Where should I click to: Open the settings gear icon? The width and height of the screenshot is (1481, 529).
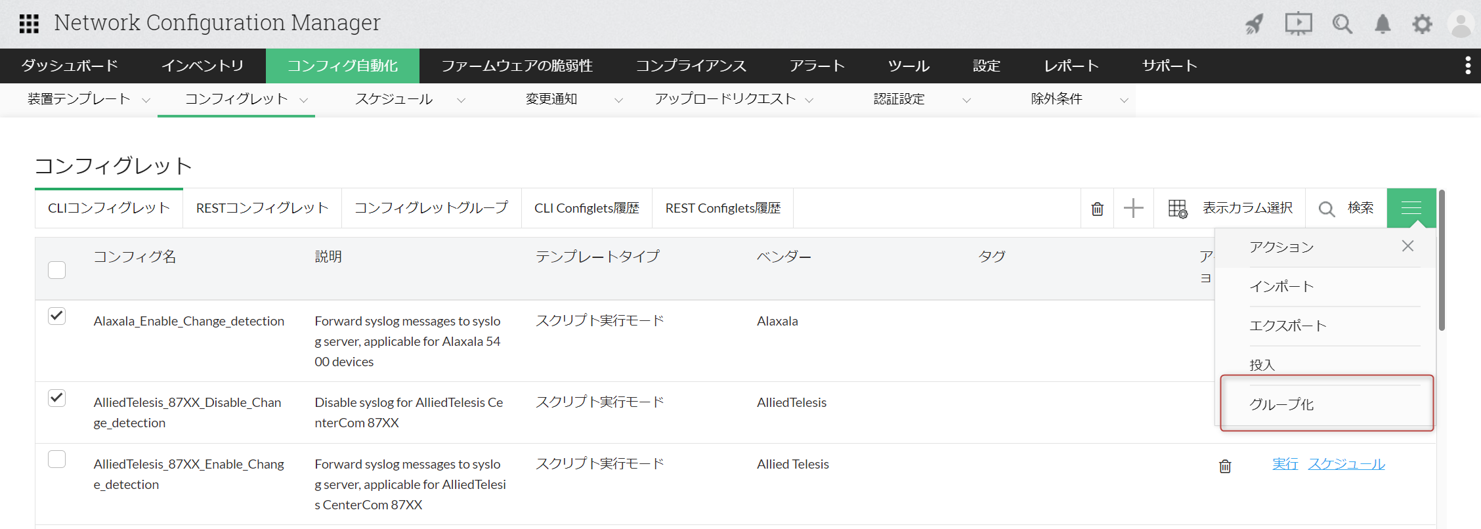[x=1422, y=24]
